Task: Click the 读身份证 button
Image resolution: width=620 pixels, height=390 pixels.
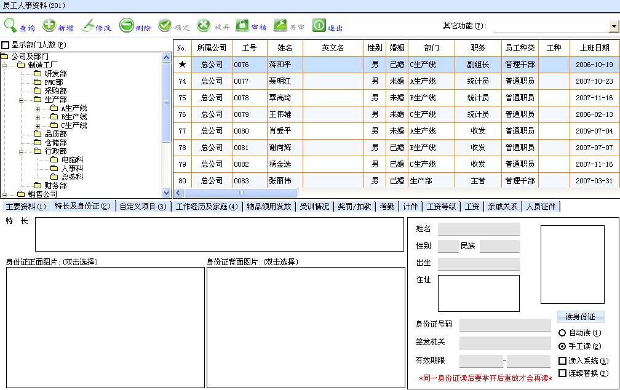Action: click(x=581, y=316)
